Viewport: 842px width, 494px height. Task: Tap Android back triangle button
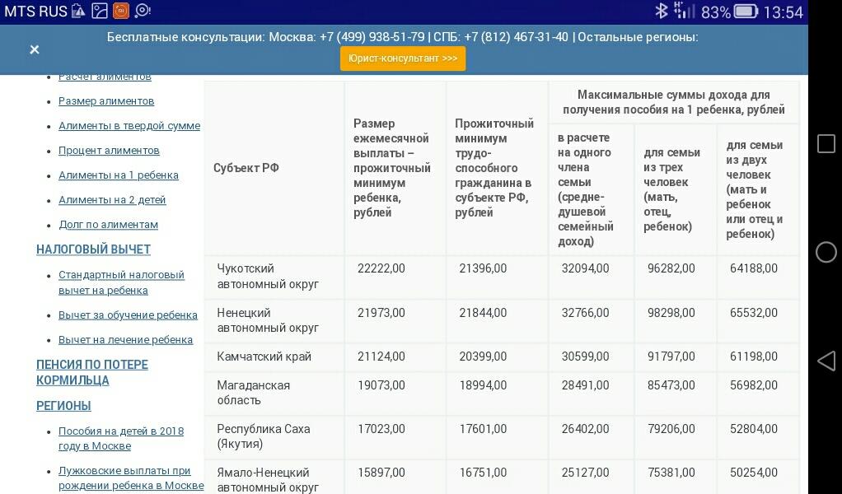coord(826,361)
